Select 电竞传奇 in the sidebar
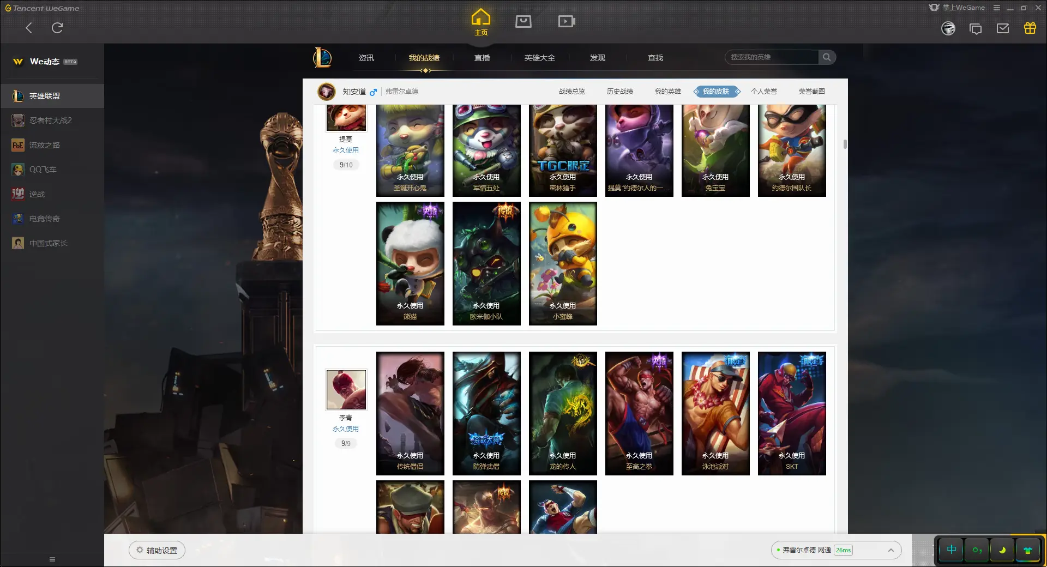This screenshot has width=1047, height=567. pyautogui.click(x=52, y=219)
